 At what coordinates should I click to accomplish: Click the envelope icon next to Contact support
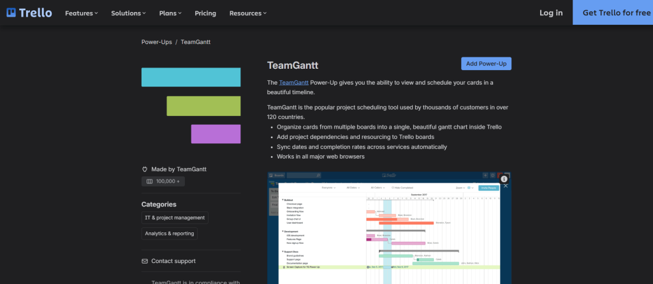pyautogui.click(x=145, y=261)
